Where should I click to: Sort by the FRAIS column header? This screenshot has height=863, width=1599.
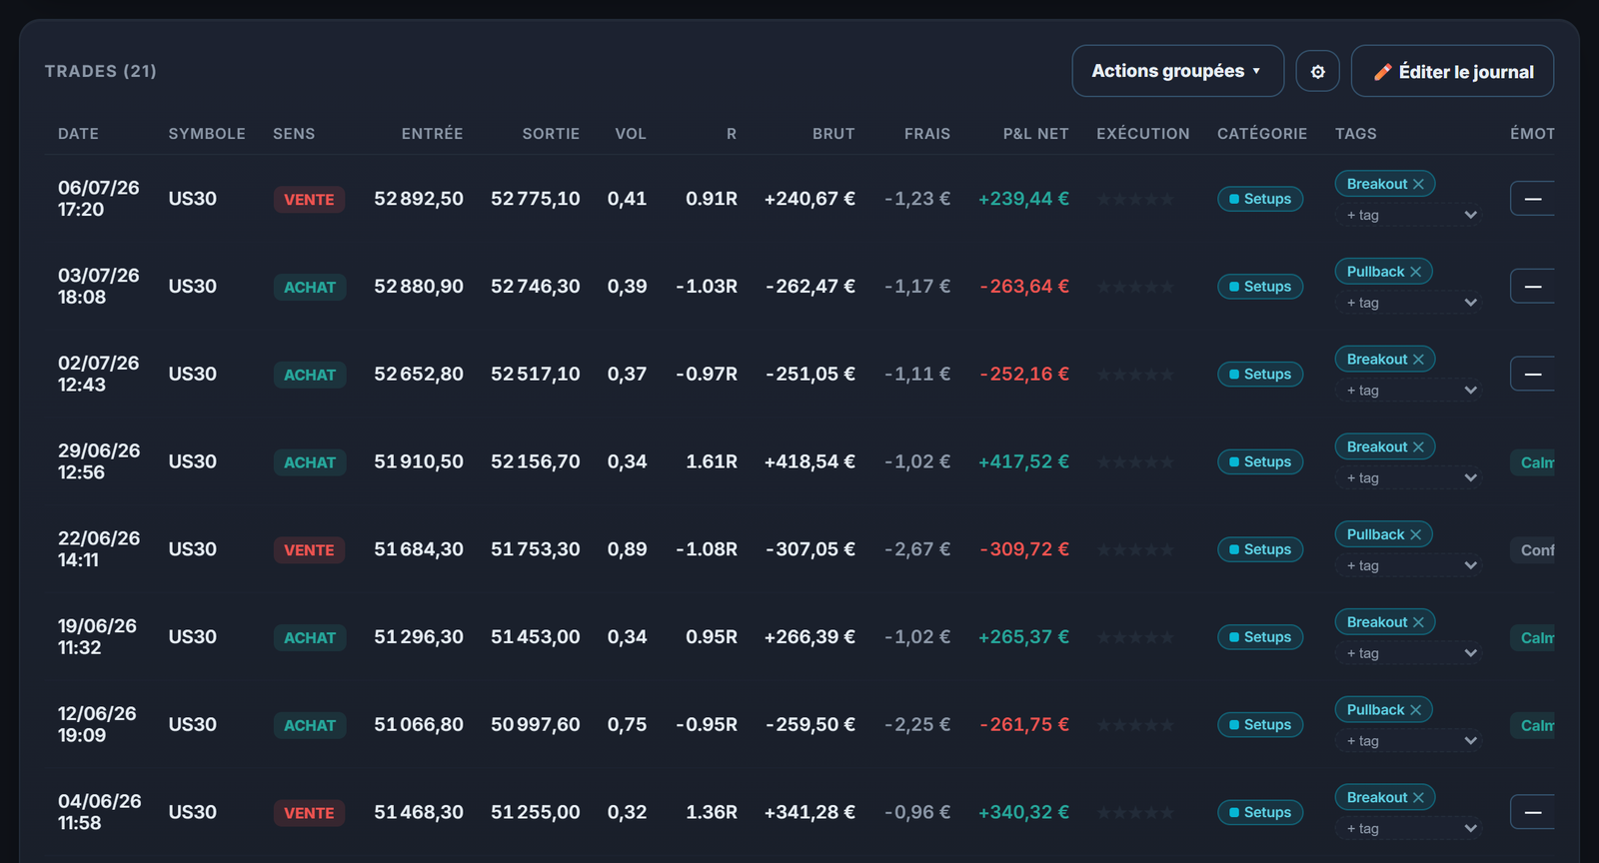[927, 134]
